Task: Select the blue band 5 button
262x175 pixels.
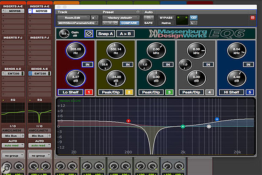Action: click(x=250, y=92)
